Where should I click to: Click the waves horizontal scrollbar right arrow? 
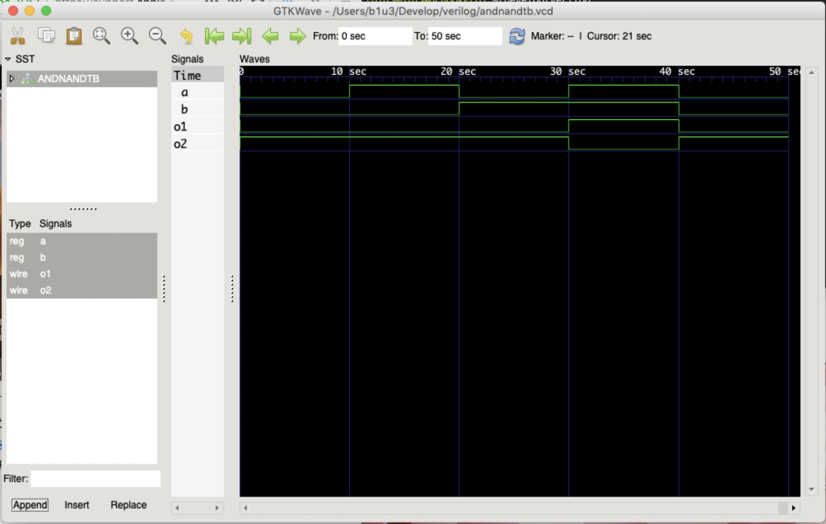tap(794, 508)
